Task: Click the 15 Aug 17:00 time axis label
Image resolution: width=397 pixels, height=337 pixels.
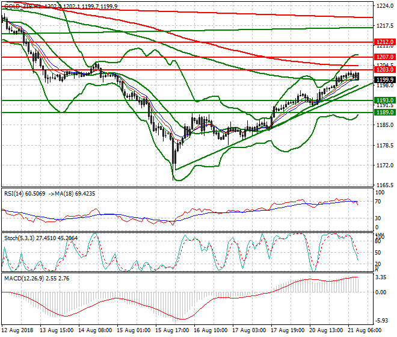Action: (172, 330)
